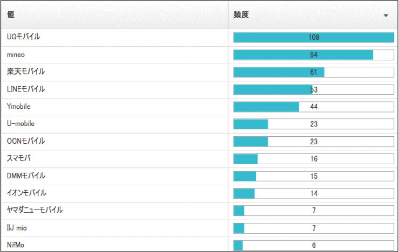This screenshot has width=399, height=252.
Task: Click the frequency bar showing 94
Action: point(313,55)
